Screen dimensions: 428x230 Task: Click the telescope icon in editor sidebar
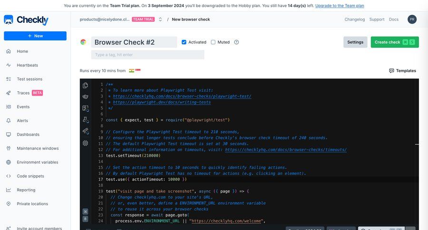[86, 131]
